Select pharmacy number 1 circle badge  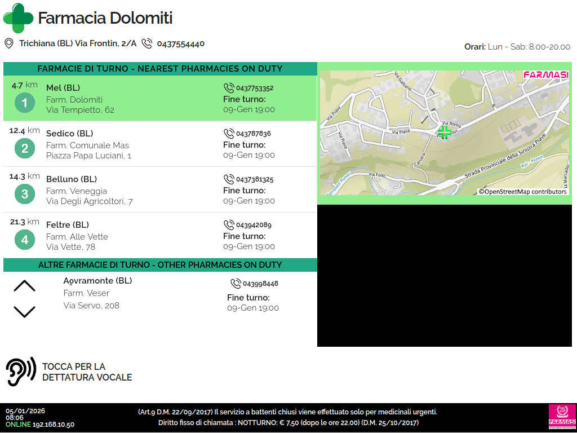[24, 103]
